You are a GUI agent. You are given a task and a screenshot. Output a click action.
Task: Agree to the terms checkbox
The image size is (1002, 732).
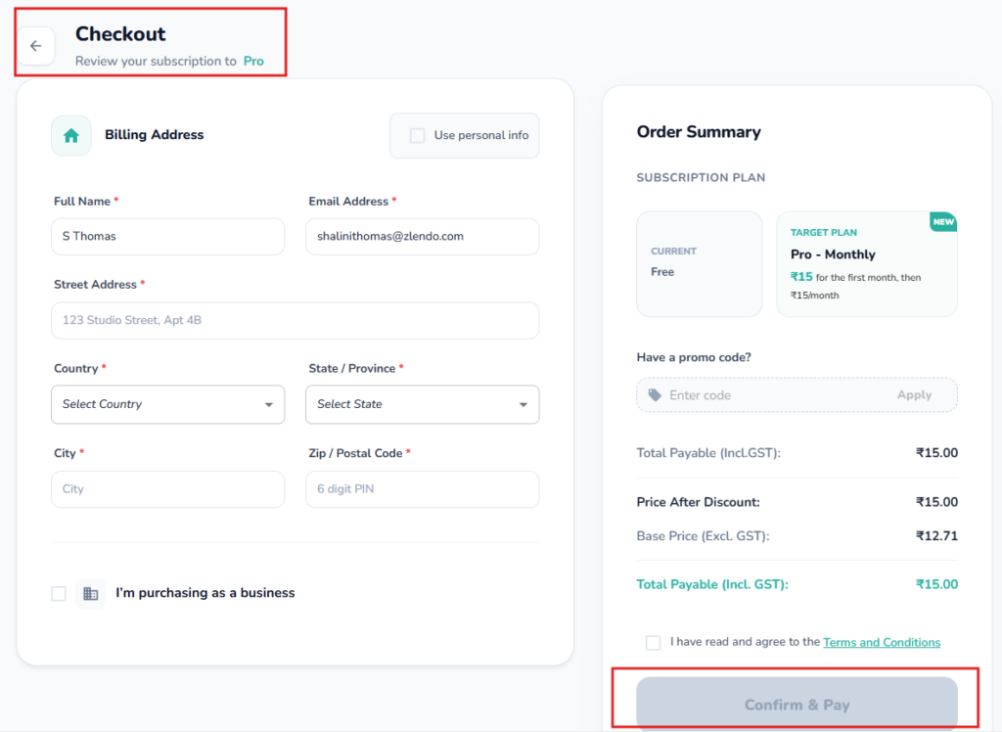point(653,643)
